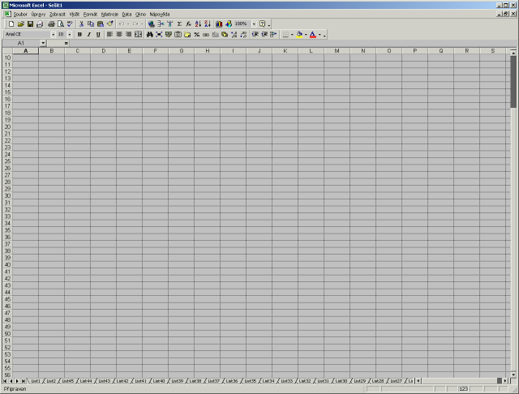Click the Cut scissors icon

click(x=81, y=24)
